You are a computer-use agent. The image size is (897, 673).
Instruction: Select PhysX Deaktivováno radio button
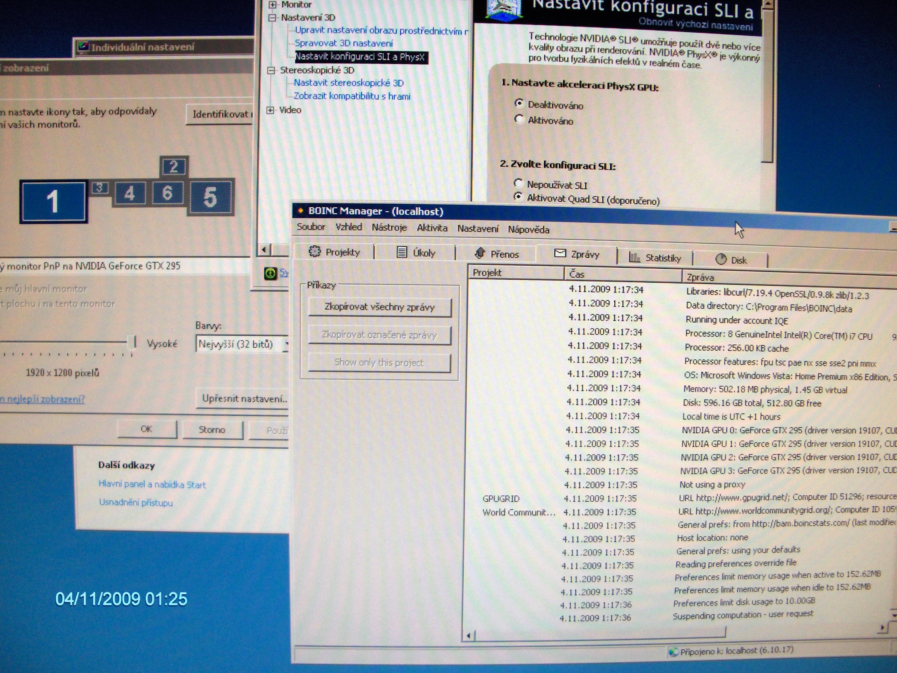[x=519, y=103]
